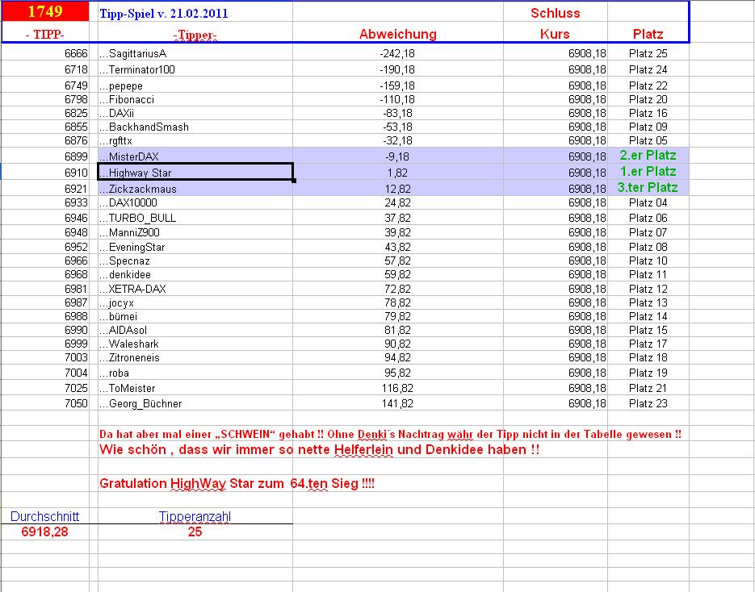Image resolution: width=755 pixels, height=592 pixels.
Task: Click deviation value 116,82
Action: point(398,388)
